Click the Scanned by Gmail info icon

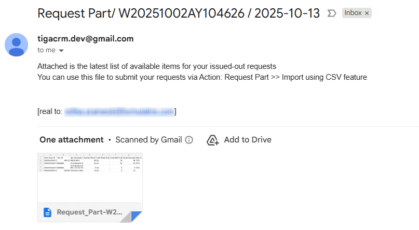(190, 140)
